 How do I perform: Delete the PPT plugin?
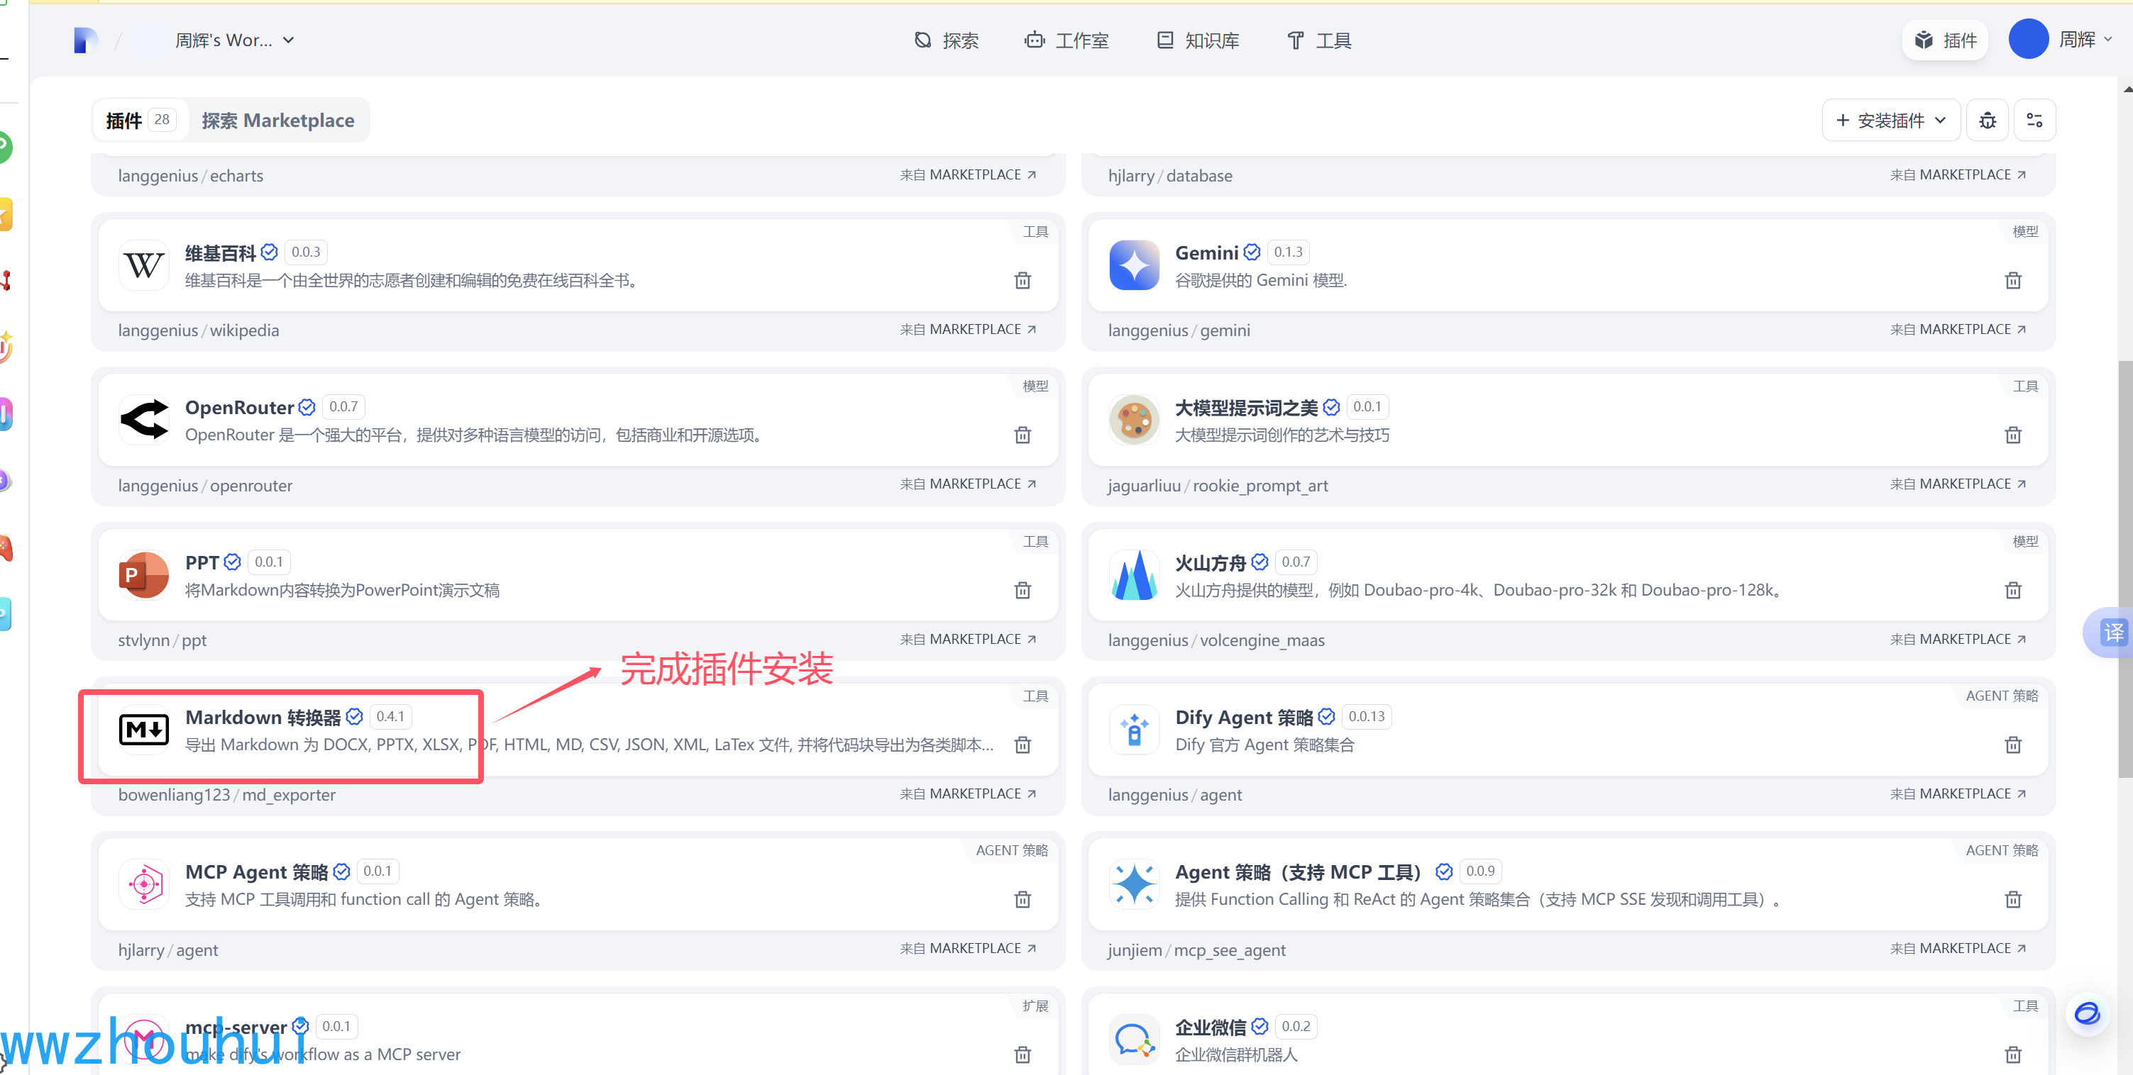[1023, 590]
